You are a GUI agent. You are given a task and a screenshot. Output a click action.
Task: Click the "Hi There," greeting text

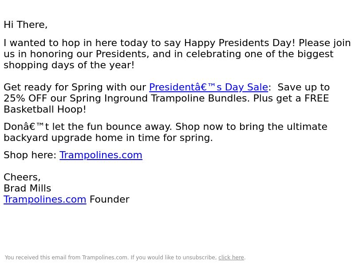26,25
